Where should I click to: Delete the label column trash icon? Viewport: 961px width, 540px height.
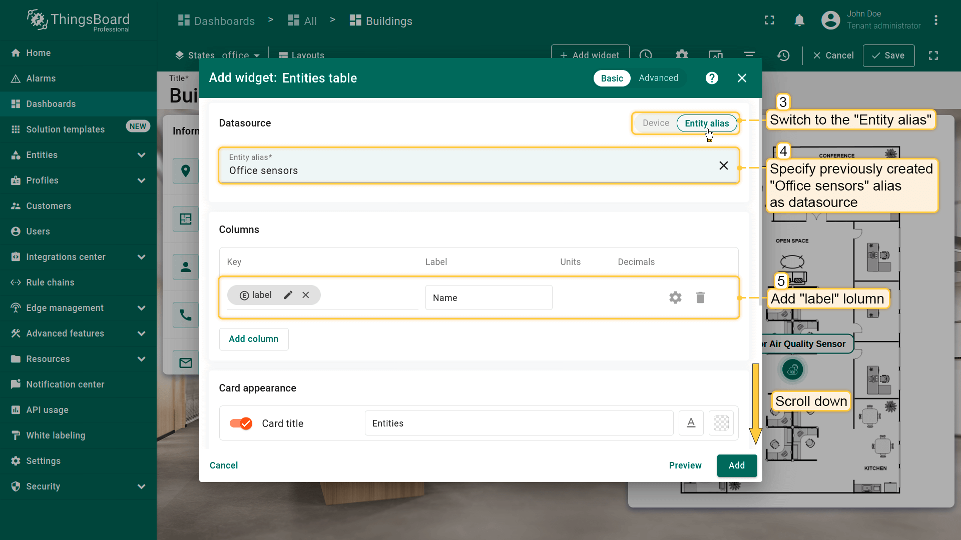(x=700, y=297)
